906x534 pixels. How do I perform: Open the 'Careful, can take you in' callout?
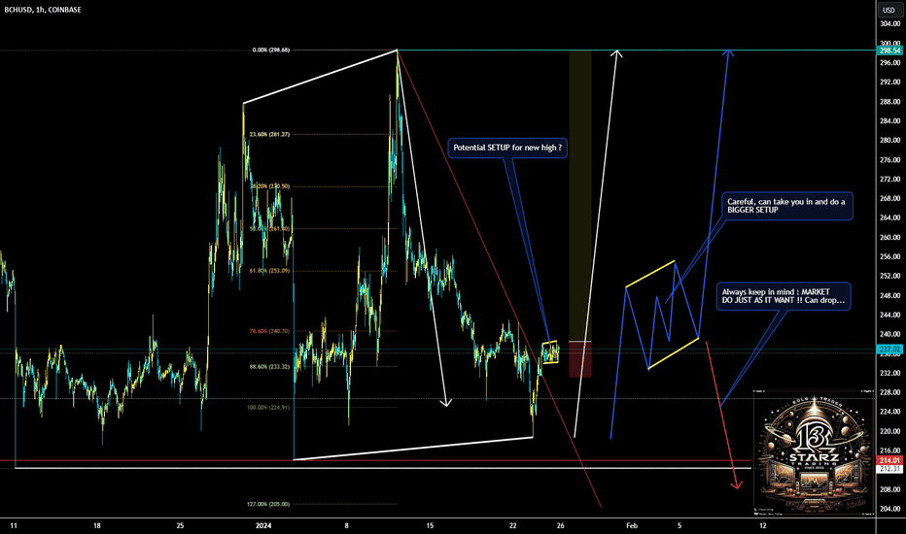pos(786,206)
